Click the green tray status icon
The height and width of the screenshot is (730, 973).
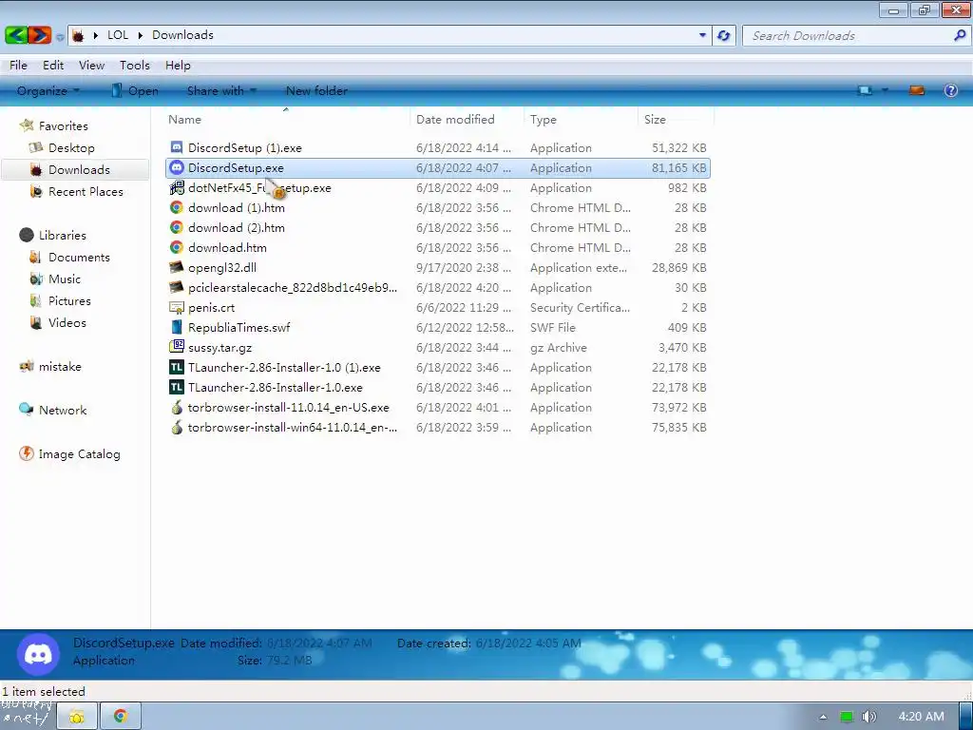pos(847,717)
